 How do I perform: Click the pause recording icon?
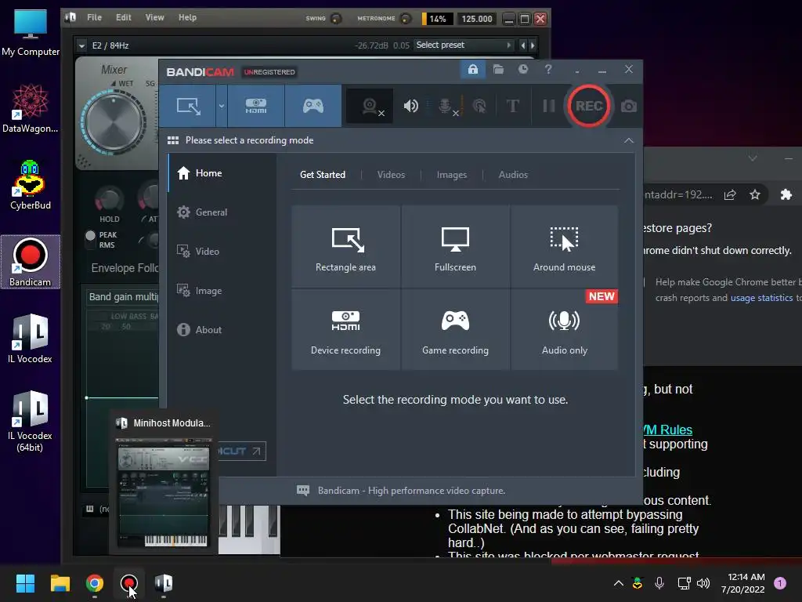click(x=549, y=106)
